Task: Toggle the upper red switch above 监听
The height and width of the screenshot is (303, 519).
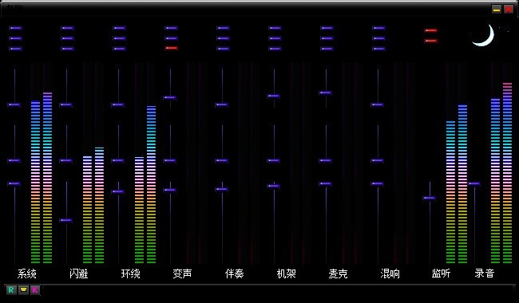Action: (x=430, y=30)
